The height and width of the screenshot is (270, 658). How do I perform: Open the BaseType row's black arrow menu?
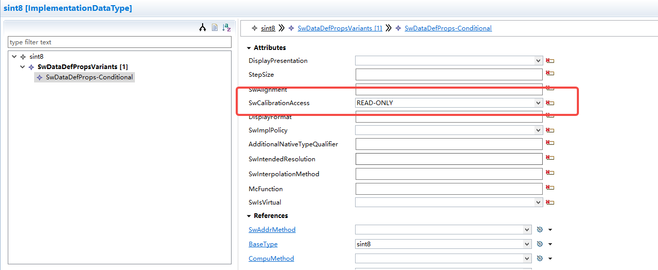550,244
